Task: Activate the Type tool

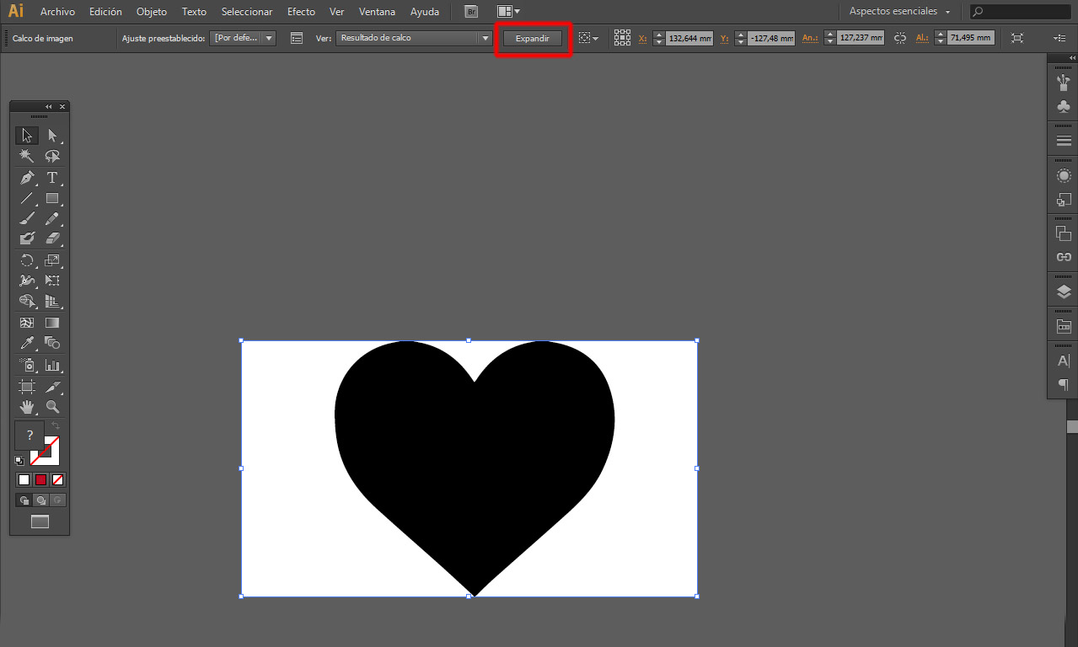Action: pyautogui.click(x=52, y=178)
